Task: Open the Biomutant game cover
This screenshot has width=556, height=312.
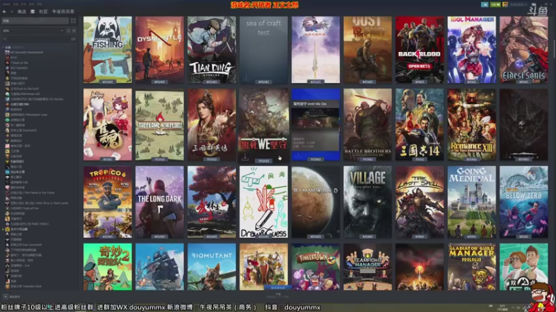Action: 212,267
